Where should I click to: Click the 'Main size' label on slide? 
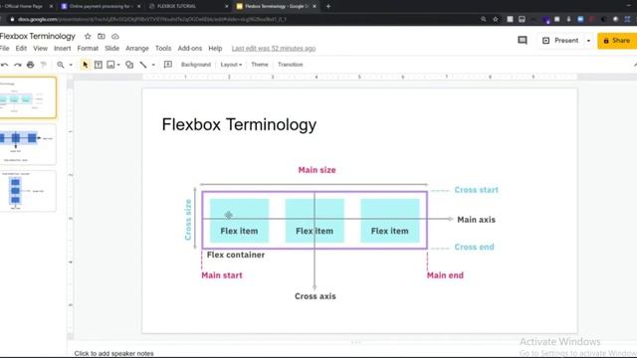[317, 170]
